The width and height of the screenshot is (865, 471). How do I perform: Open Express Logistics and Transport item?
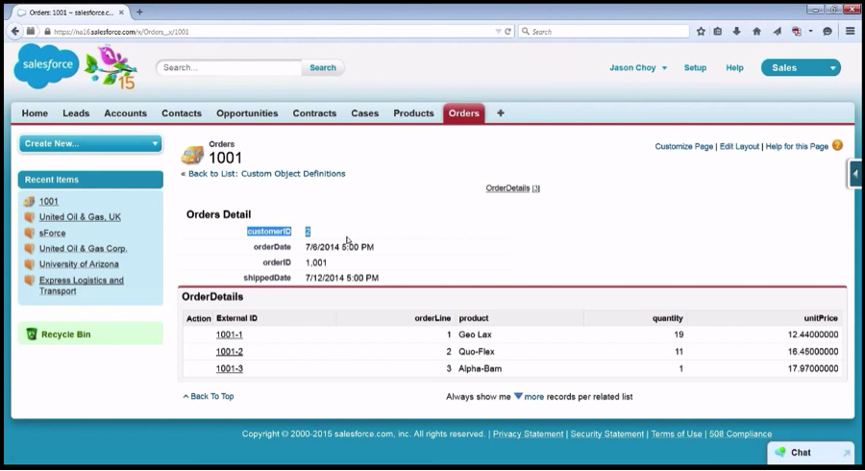point(81,285)
